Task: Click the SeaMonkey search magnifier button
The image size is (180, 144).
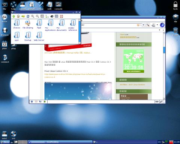Action: pos(148,25)
